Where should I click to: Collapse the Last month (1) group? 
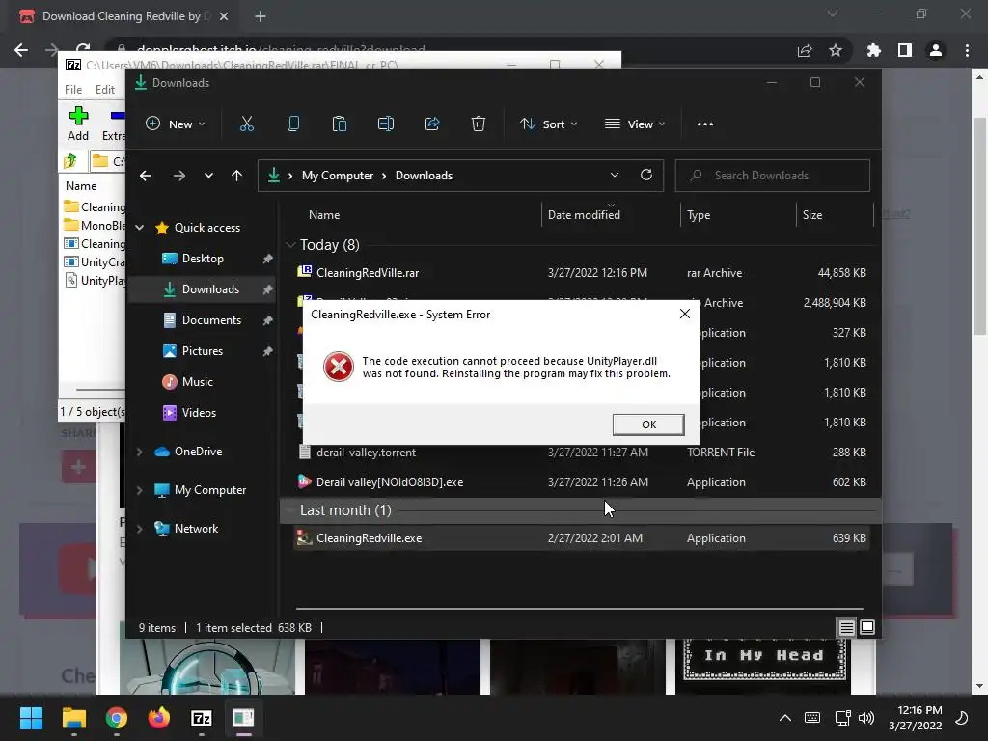click(290, 510)
